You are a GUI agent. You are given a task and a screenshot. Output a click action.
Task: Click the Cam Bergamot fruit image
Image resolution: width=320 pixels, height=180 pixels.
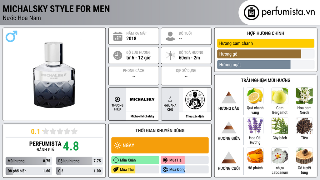(280, 96)
